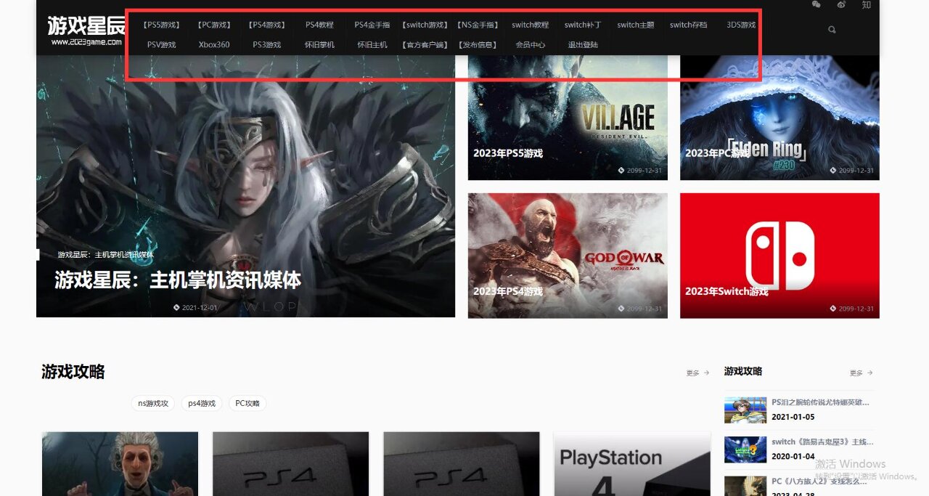This screenshot has height=496, width=929.
Task: Select the PC攻略 filter tag
Action: 247,403
